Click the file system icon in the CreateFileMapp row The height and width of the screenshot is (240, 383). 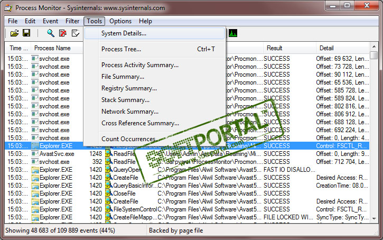(x=109, y=217)
